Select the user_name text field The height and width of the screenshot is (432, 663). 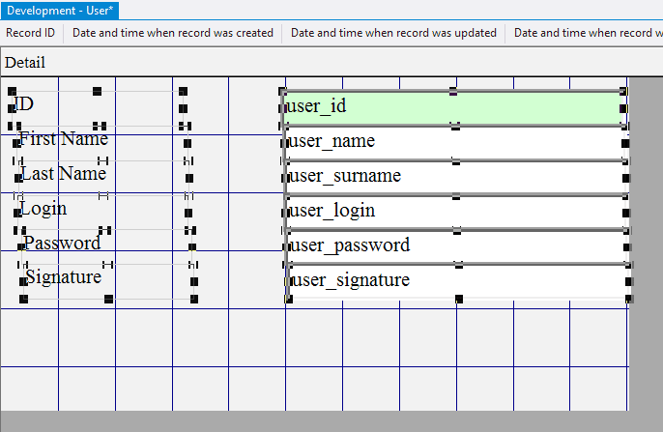click(x=454, y=142)
